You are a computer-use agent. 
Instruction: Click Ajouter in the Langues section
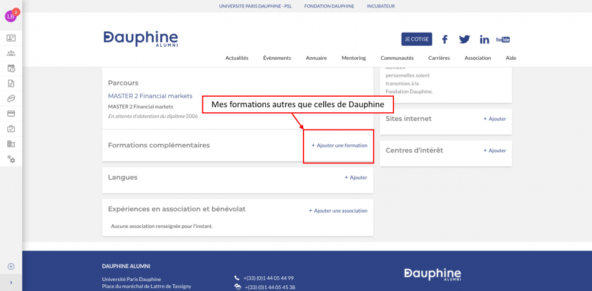point(356,178)
